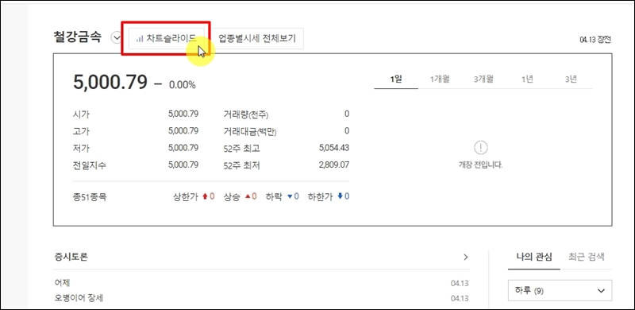This screenshot has height=310, width=635.
Task: Open the 오병이어 장세 discussion post
Action: [79, 298]
